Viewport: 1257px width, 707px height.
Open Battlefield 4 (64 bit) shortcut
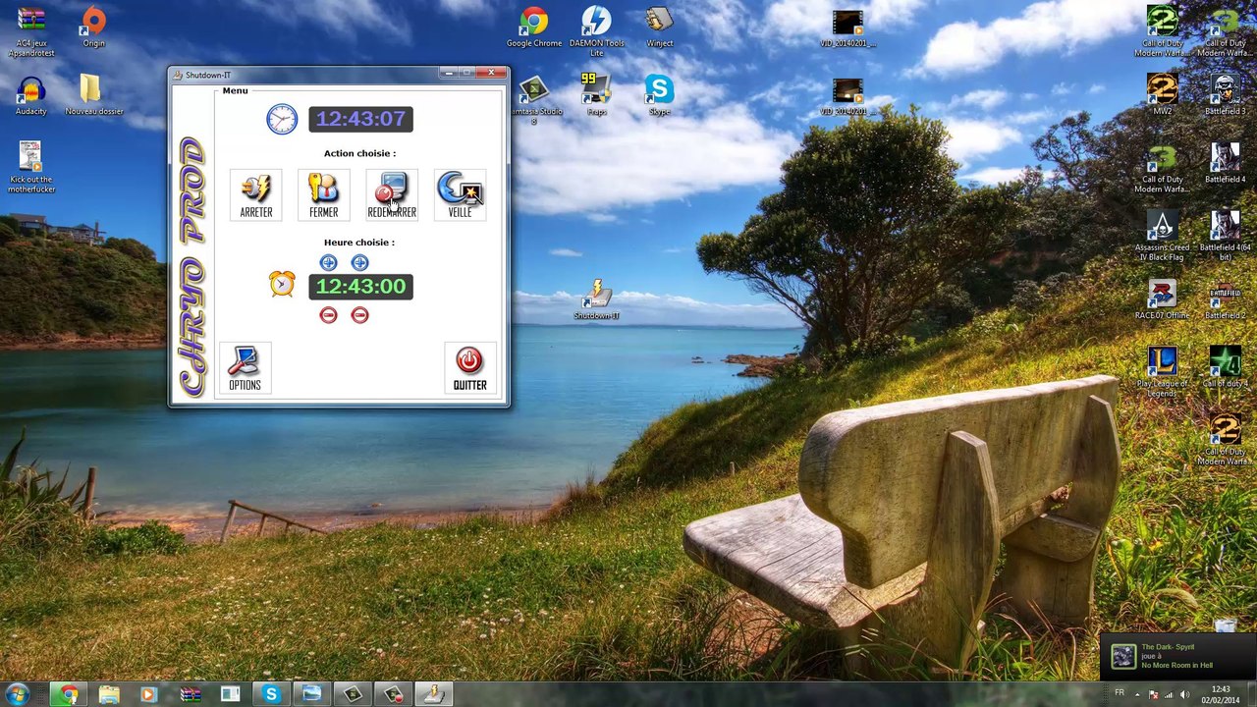1225,236
